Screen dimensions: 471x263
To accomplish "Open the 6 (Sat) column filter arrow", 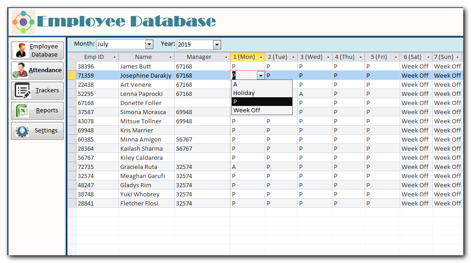I will coord(428,57).
